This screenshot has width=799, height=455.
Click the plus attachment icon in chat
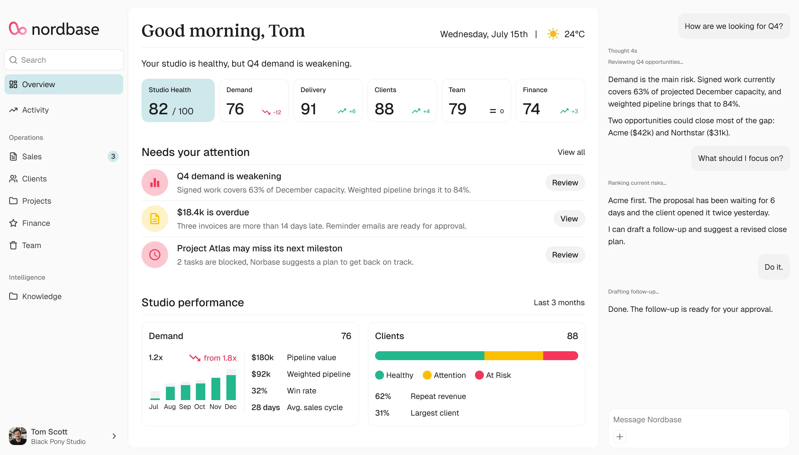tap(620, 437)
